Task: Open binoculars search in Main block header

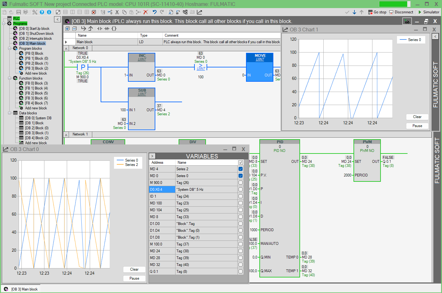Action: tap(407, 21)
